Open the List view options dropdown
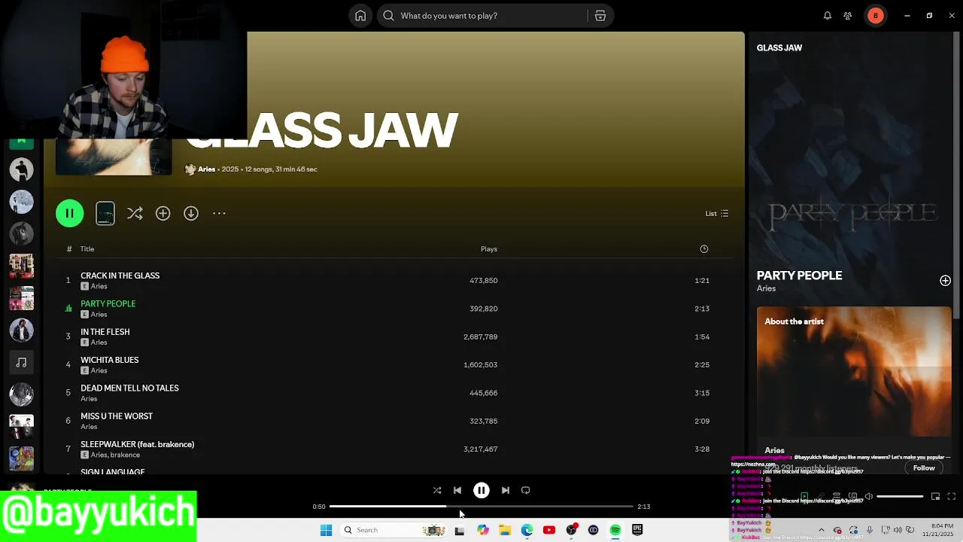Viewport: 963px width, 542px height. [x=716, y=214]
